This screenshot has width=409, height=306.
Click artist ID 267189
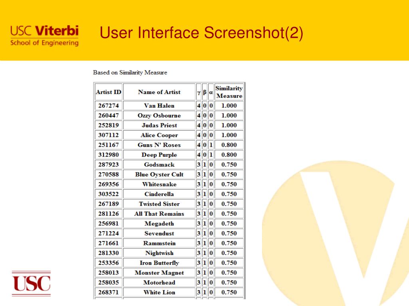click(109, 204)
